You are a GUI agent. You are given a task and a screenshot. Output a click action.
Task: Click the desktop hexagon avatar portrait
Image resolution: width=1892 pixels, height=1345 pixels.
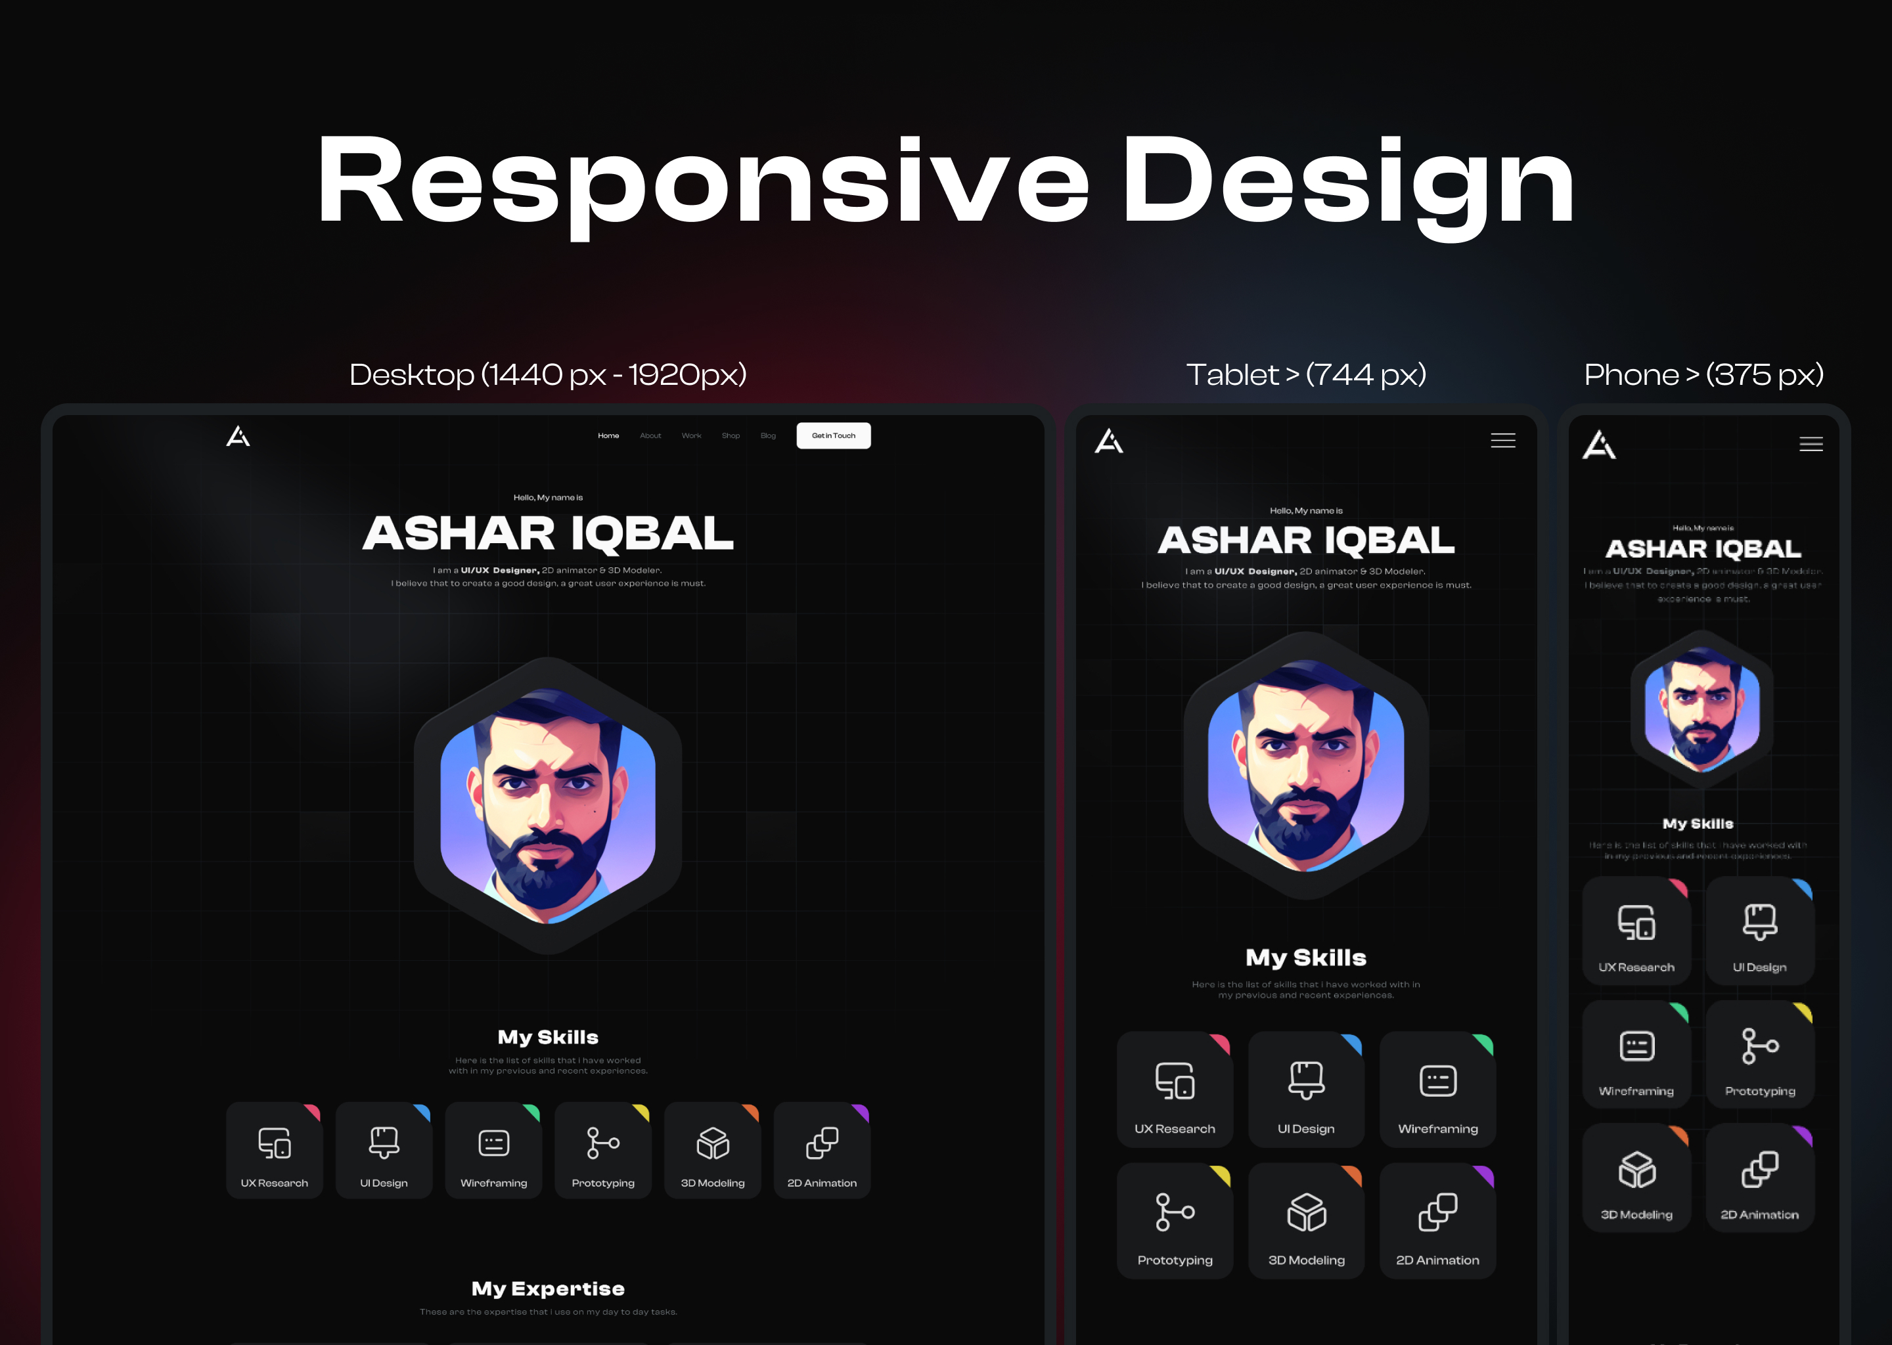point(547,805)
